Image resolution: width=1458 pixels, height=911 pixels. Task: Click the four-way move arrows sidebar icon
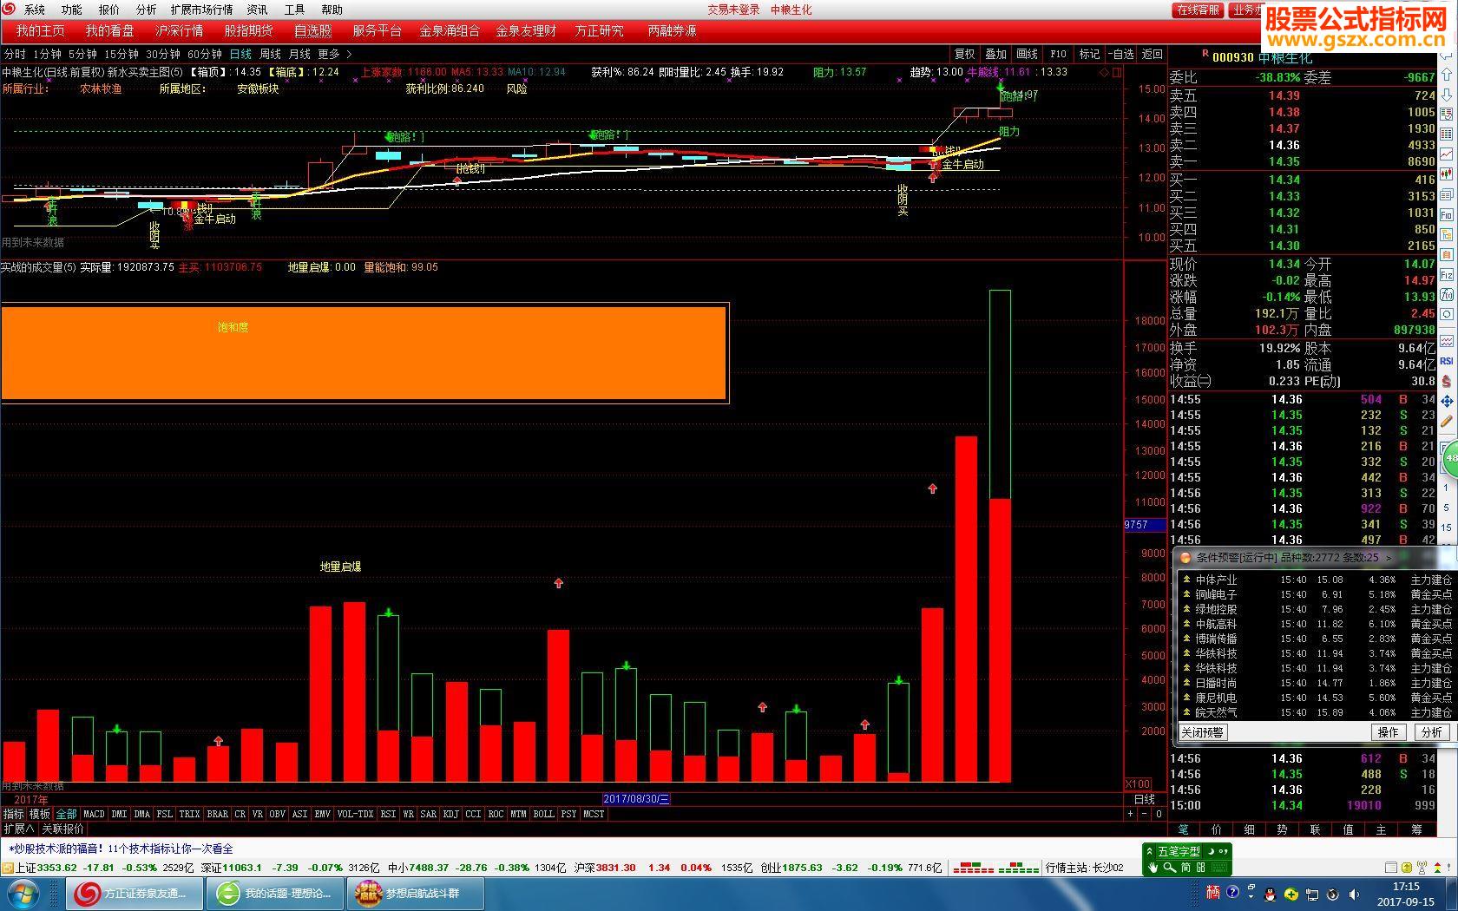pyautogui.click(x=1447, y=401)
